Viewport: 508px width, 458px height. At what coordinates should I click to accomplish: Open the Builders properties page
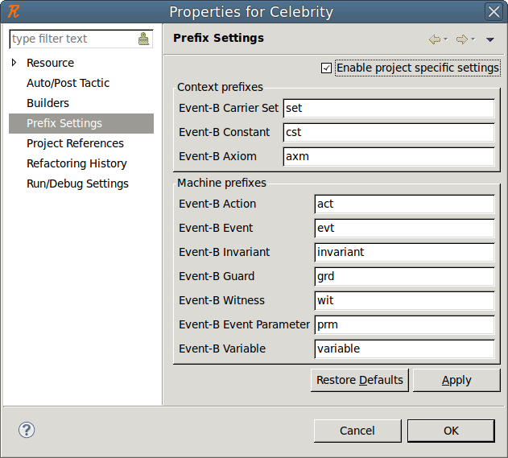click(x=47, y=103)
